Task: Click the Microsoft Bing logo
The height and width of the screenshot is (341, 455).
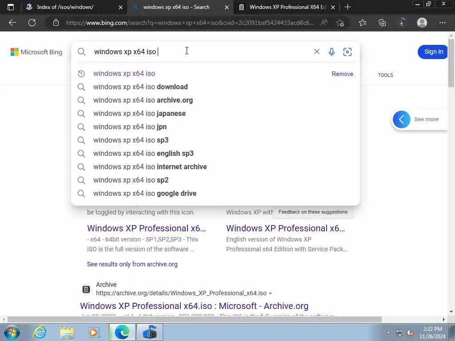Action: (36, 52)
